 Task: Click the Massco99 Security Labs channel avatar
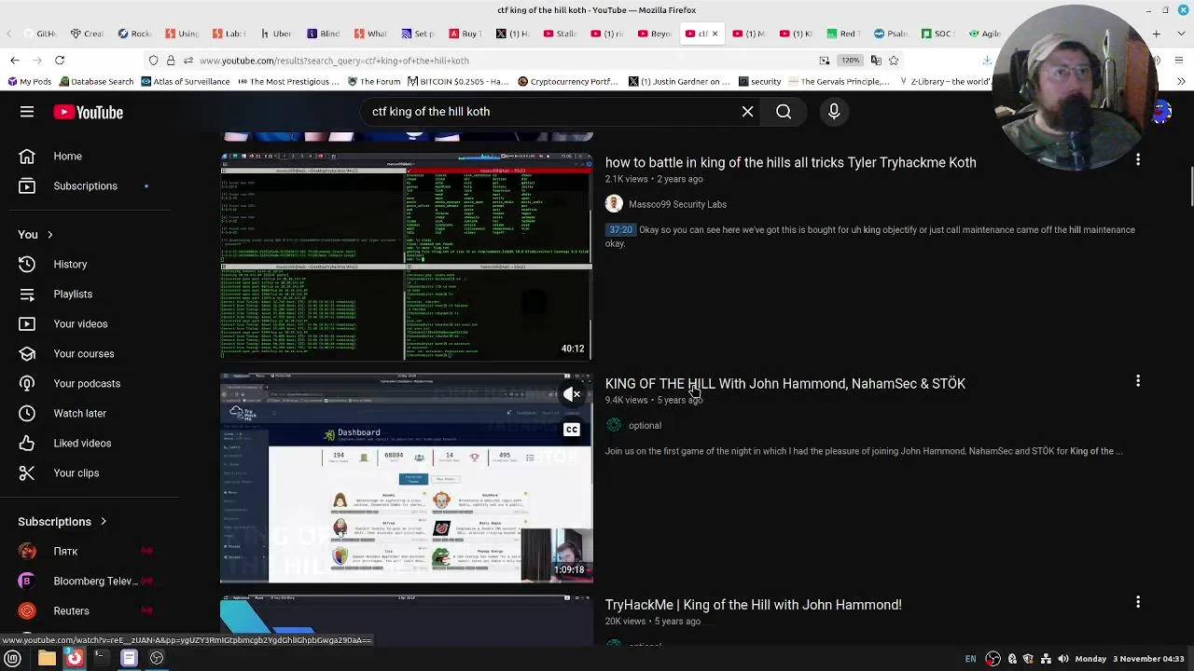614,204
